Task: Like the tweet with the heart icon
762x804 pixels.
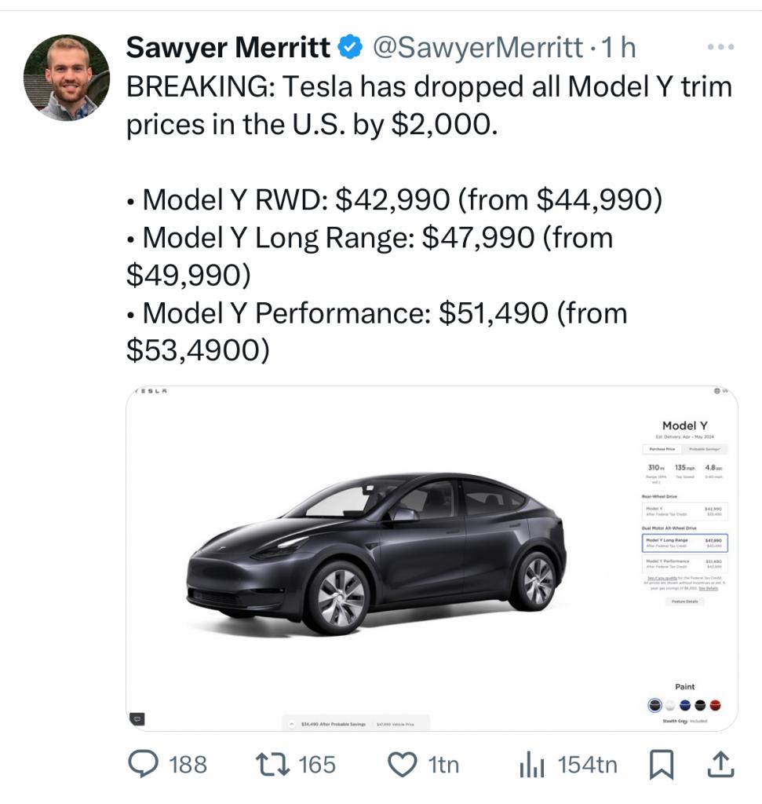Action: (402, 765)
